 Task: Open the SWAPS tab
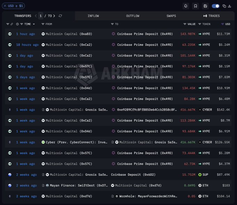[x=171, y=16]
